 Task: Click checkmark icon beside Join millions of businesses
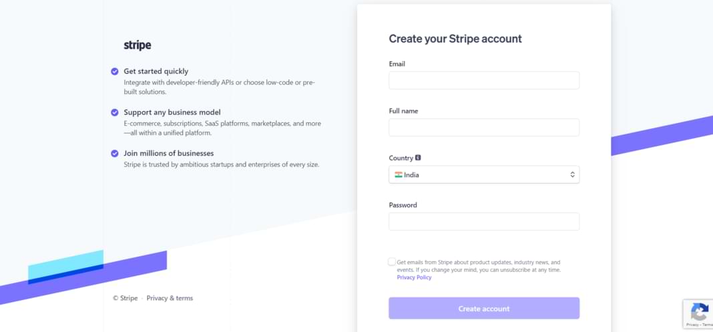pyautogui.click(x=115, y=154)
